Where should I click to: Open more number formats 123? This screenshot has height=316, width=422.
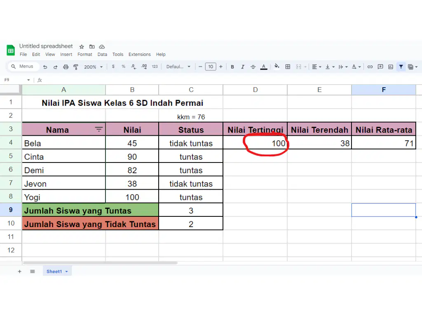[155, 66]
